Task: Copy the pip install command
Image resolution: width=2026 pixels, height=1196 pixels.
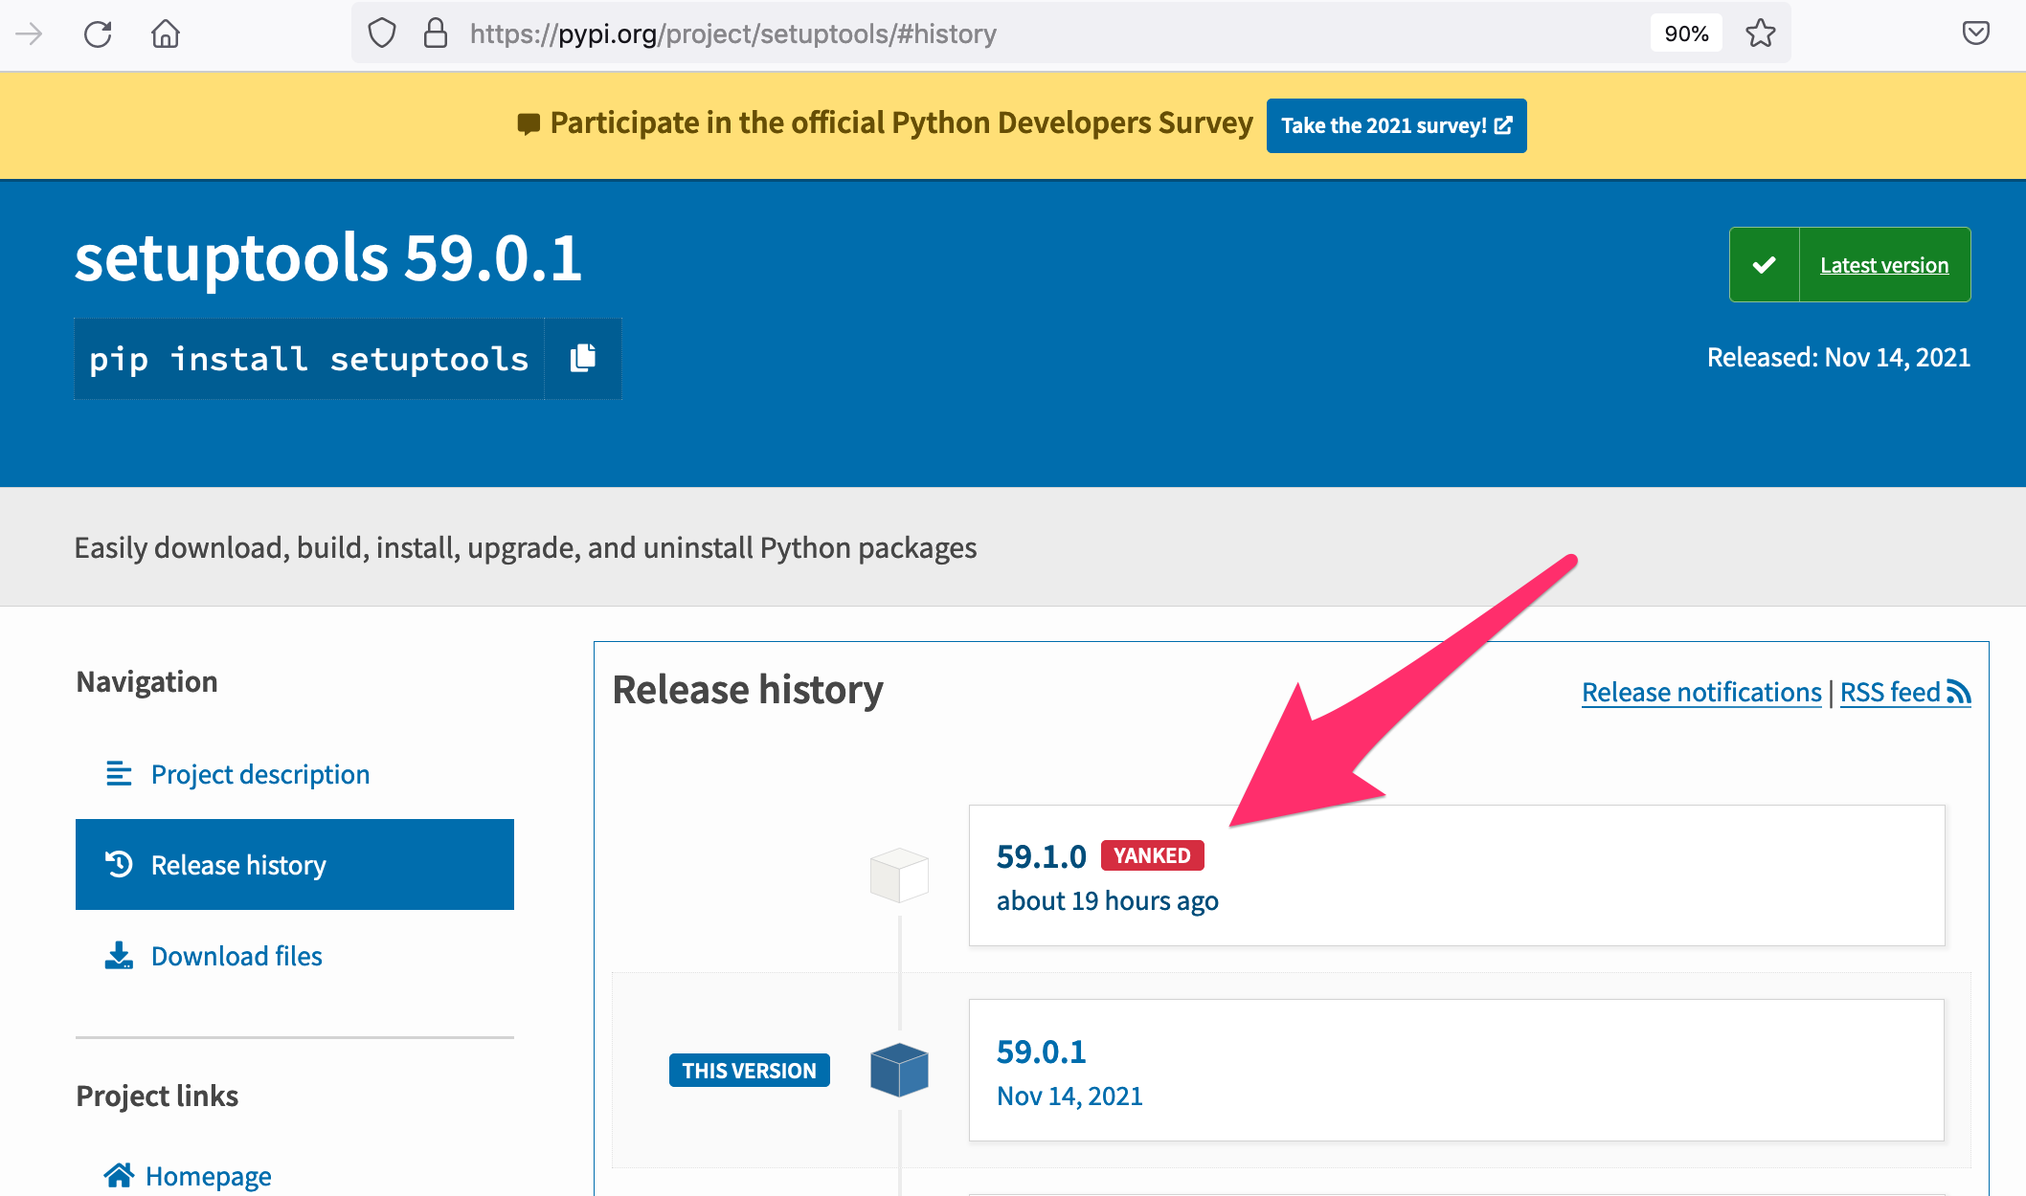Action: tap(583, 358)
